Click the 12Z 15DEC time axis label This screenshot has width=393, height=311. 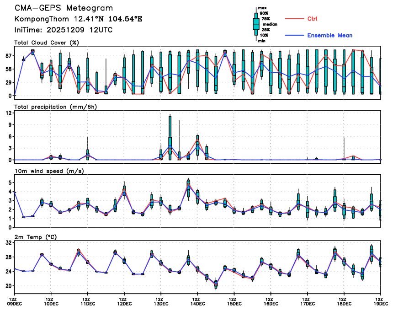point(234,301)
